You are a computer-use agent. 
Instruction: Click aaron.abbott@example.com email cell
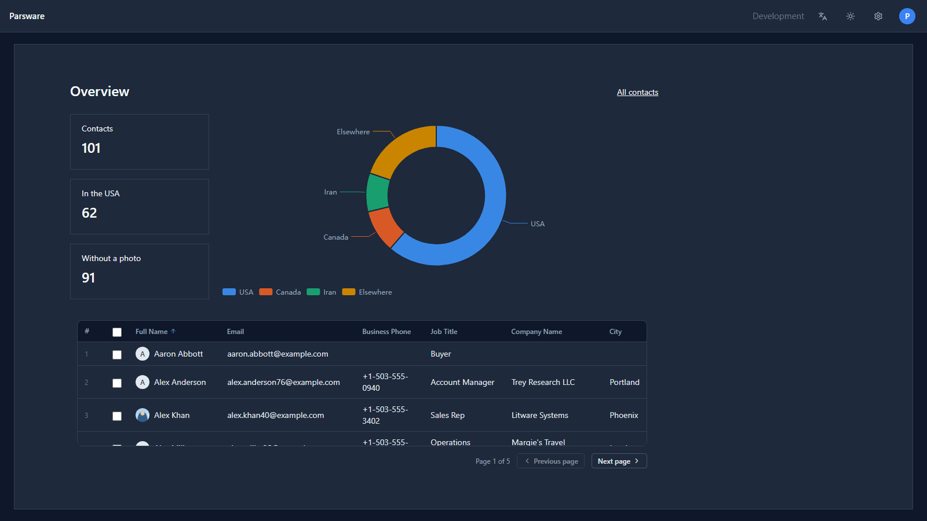278,354
